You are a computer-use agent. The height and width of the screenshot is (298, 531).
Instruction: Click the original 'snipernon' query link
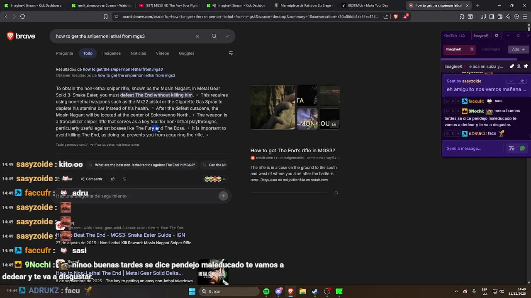point(136,76)
